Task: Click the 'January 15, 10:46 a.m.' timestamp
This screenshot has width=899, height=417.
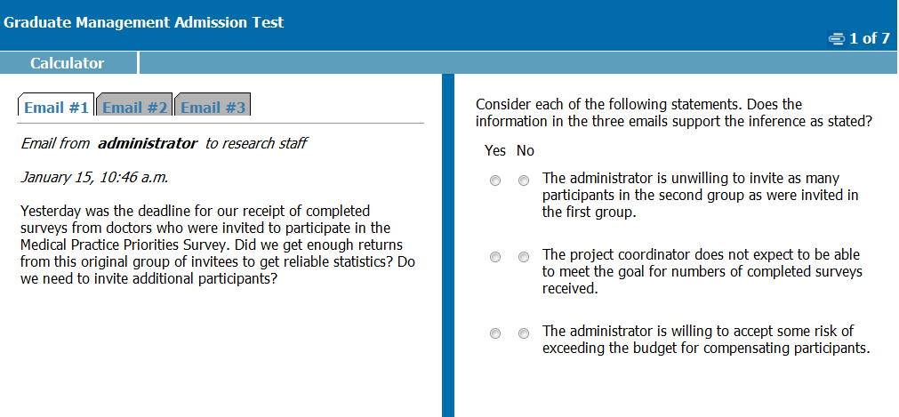Action: (x=94, y=176)
